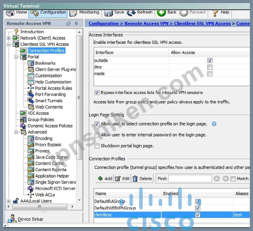Click the Smart Tunnels icon
The height and width of the screenshot is (231, 253).
(x=31, y=101)
